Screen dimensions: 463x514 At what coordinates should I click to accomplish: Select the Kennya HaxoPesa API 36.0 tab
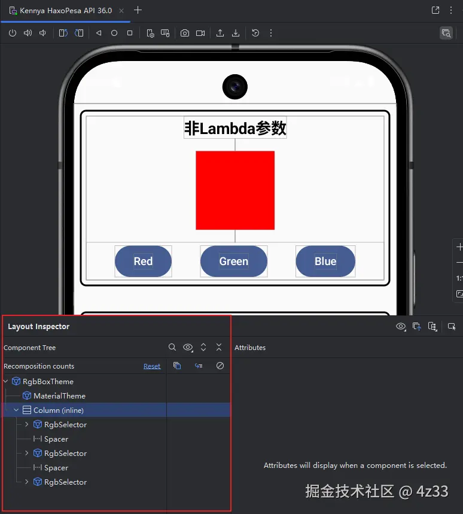coord(66,11)
